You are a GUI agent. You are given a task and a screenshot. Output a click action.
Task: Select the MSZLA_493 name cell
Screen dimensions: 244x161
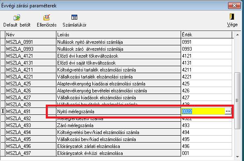point(31,125)
